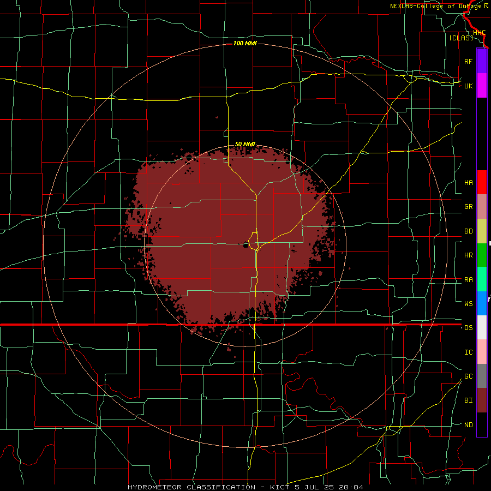The height and width of the screenshot is (491, 491).
Task: Click the HR legend label
Action: coord(468,255)
